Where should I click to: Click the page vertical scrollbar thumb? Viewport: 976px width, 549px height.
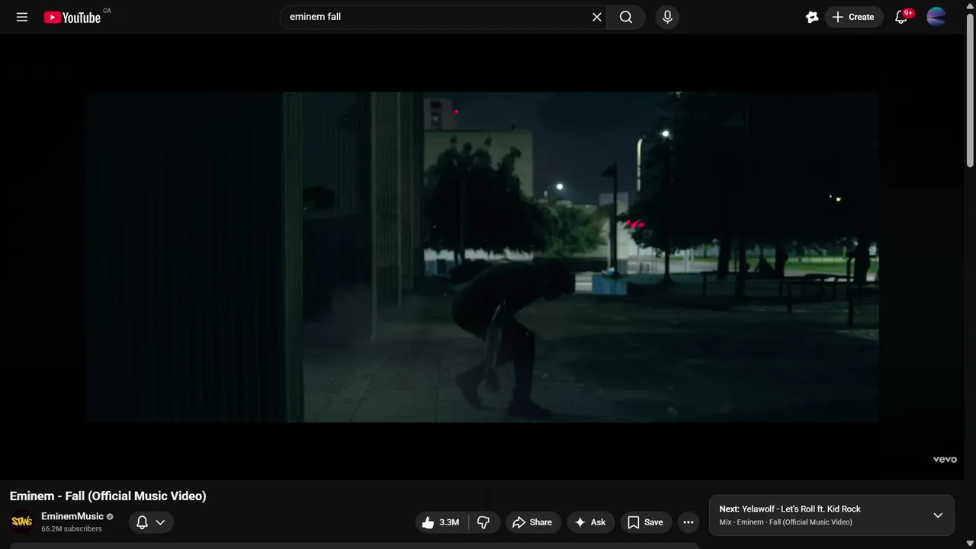pyautogui.click(x=970, y=90)
